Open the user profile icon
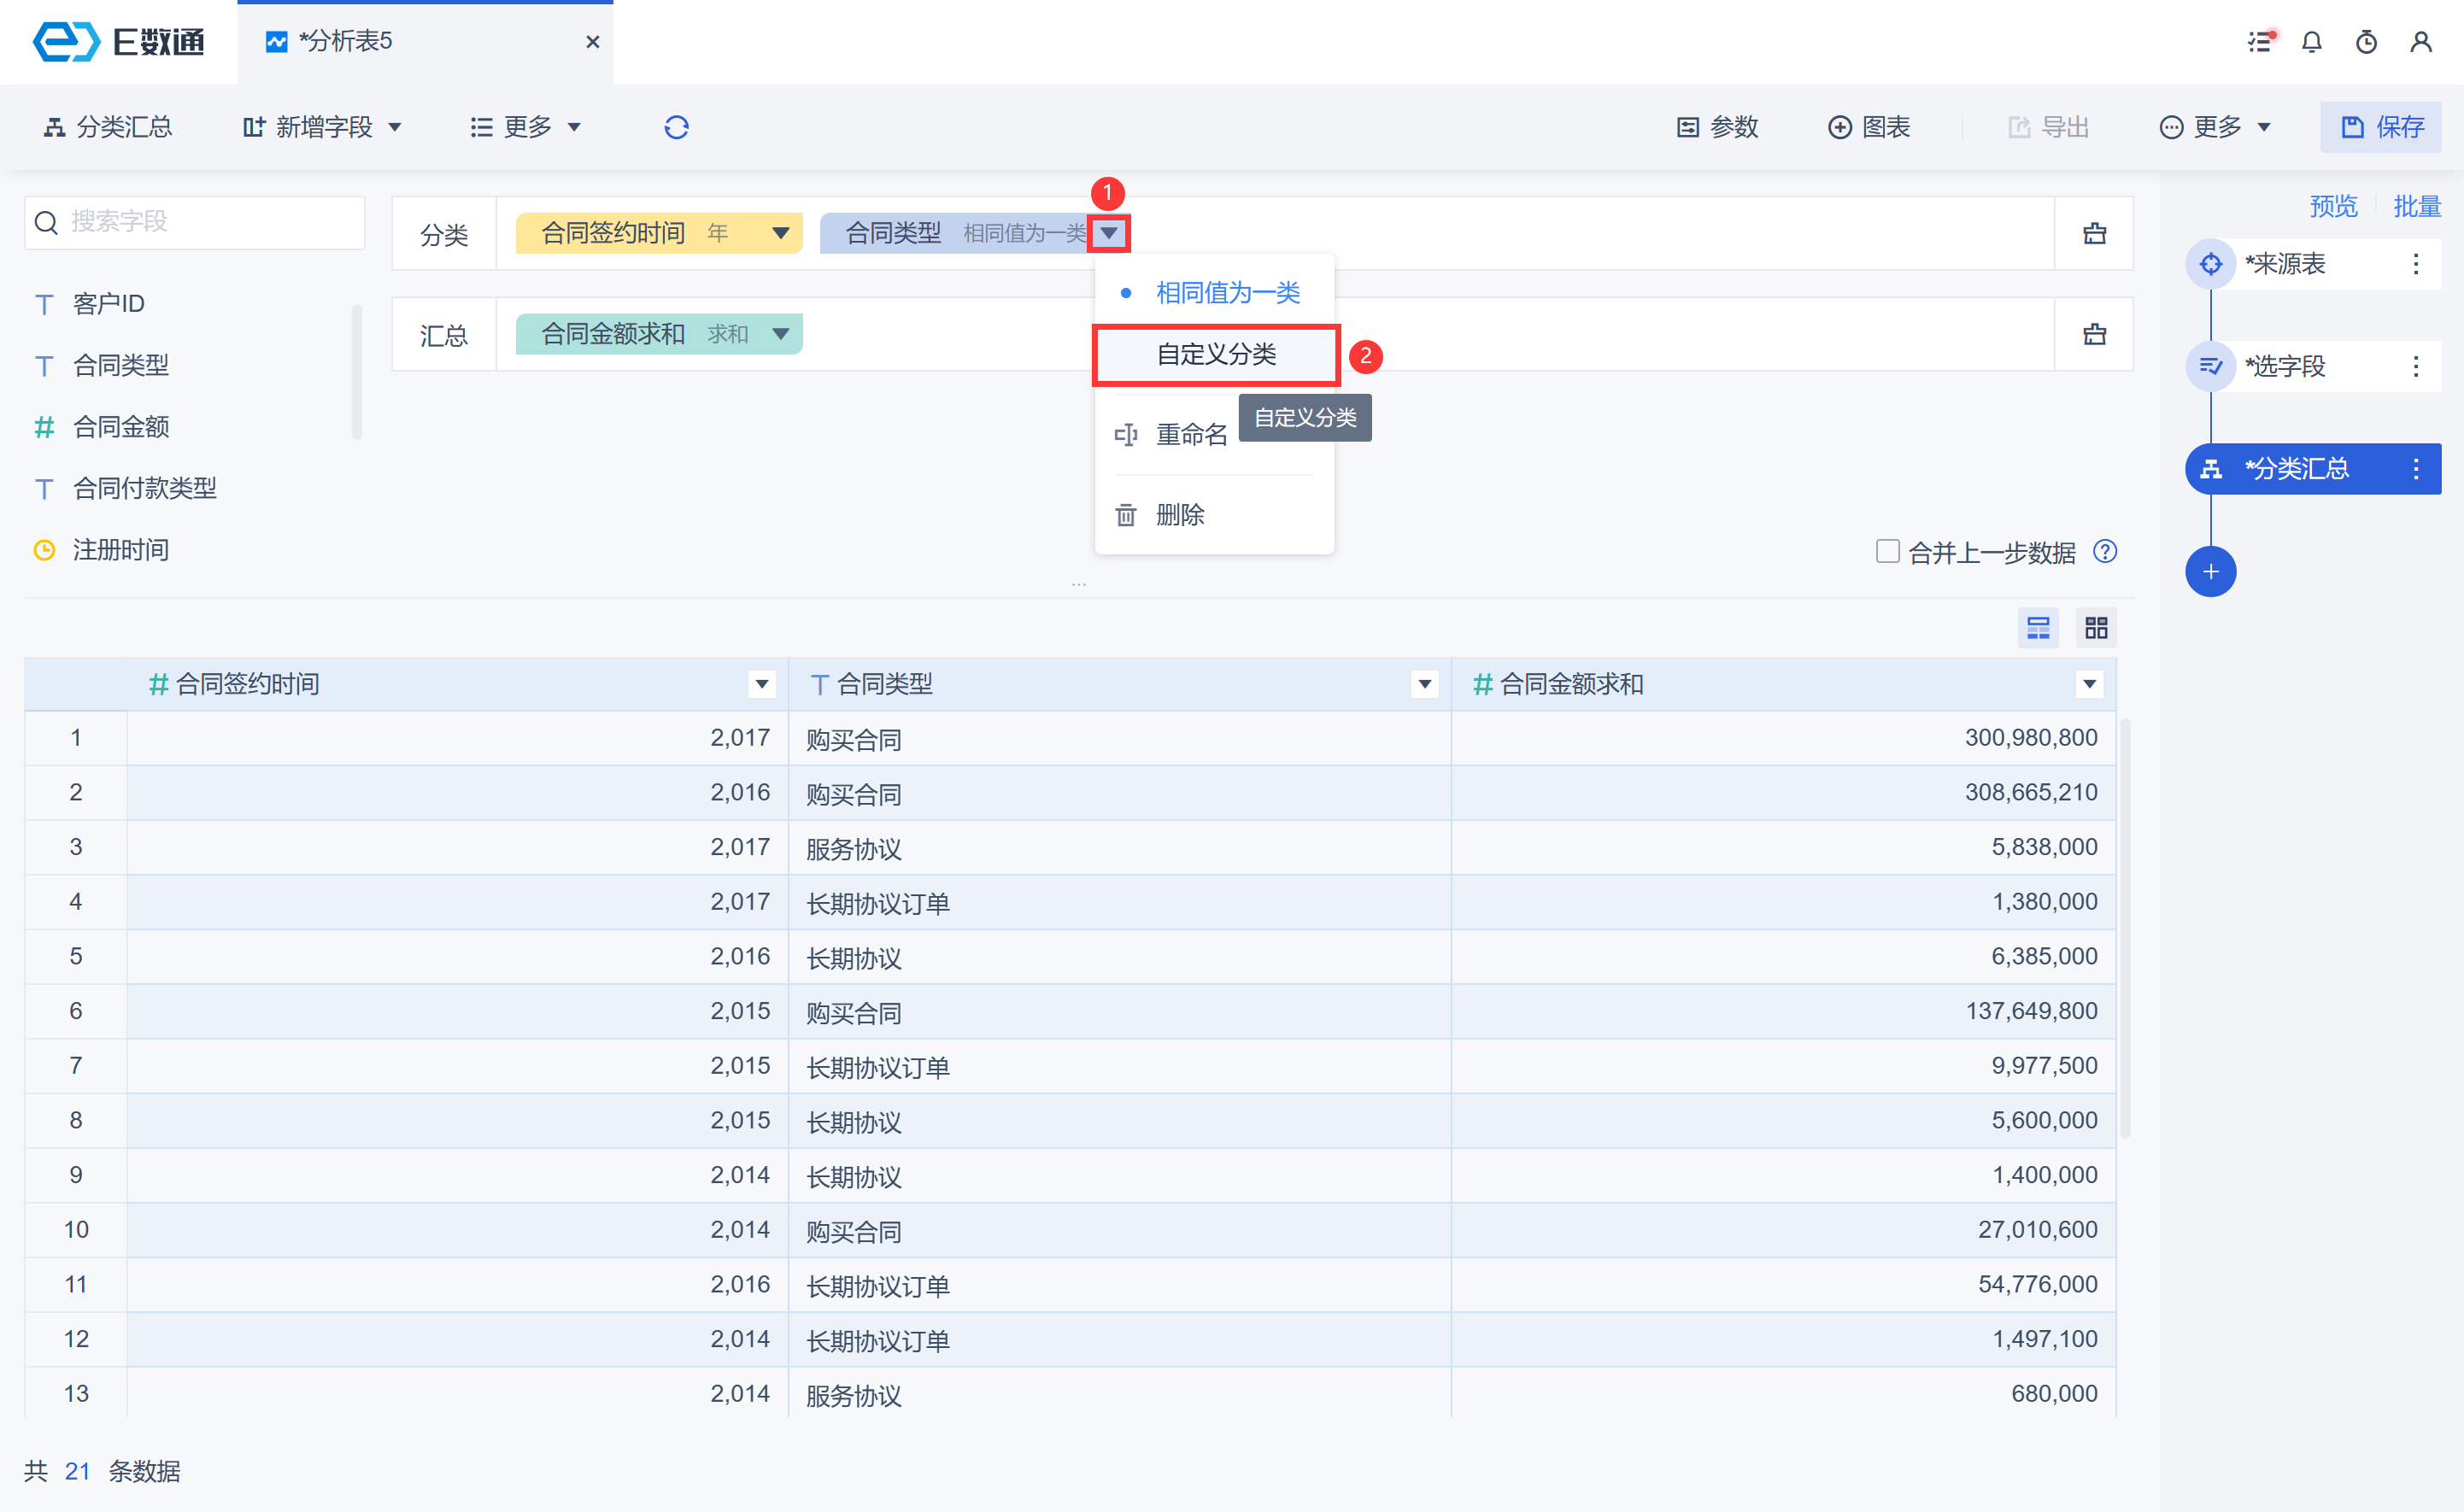2464x1512 pixels. pyautogui.click(x=2420, y=42)
